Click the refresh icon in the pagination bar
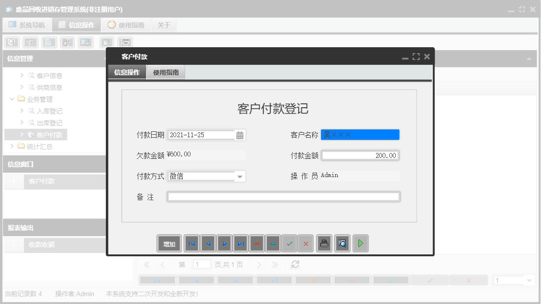This screenshot has height=304, width=541. click(294, 264)
